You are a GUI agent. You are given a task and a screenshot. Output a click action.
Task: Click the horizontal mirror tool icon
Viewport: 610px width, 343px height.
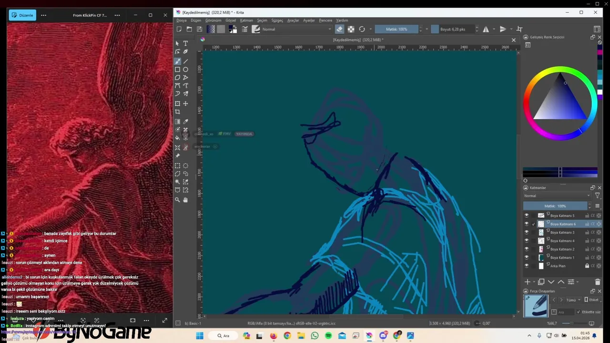pyautogui.click(x=486, y=29)
